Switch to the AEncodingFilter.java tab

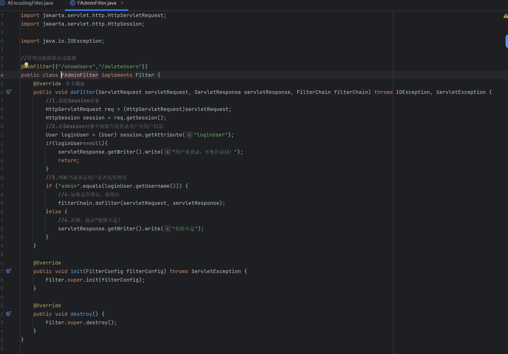30,3
